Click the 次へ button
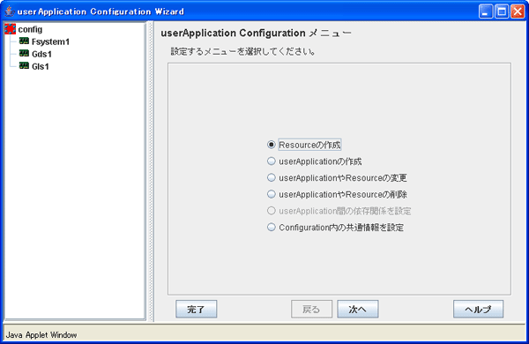 [x=358, y=309]
